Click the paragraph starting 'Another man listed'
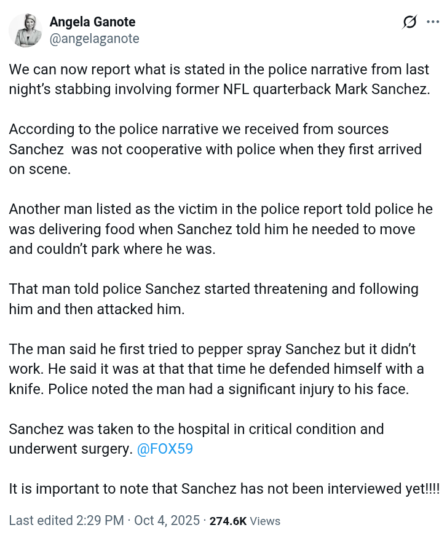Viewport: 447px width, 541px height. [x=220, y=229]
